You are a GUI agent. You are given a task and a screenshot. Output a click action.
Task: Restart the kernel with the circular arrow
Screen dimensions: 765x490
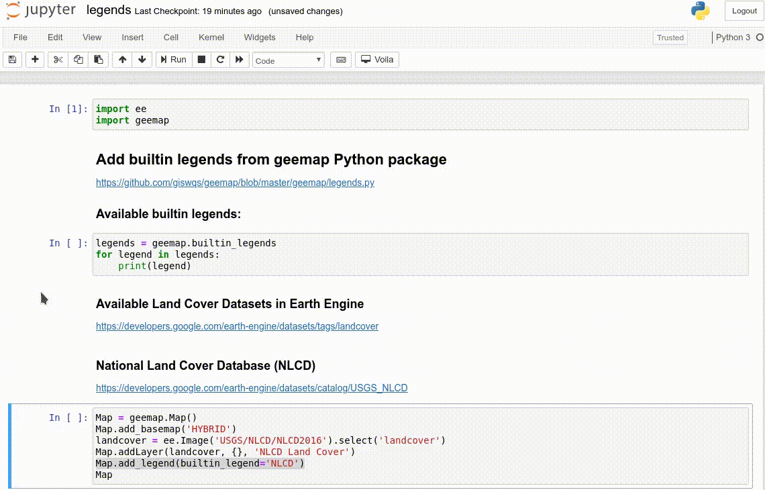220,60
